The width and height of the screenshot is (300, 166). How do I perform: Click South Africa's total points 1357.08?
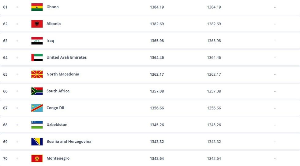tap(157, 91)
